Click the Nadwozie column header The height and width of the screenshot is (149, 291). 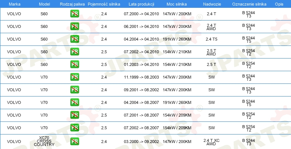click(212, 4)
